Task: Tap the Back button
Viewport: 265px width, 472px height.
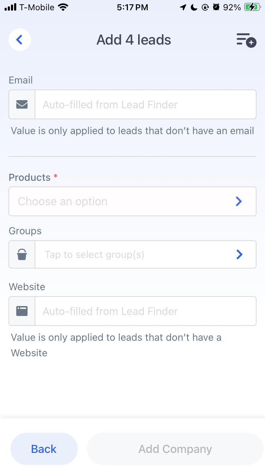Action: (x=44, y=449)
